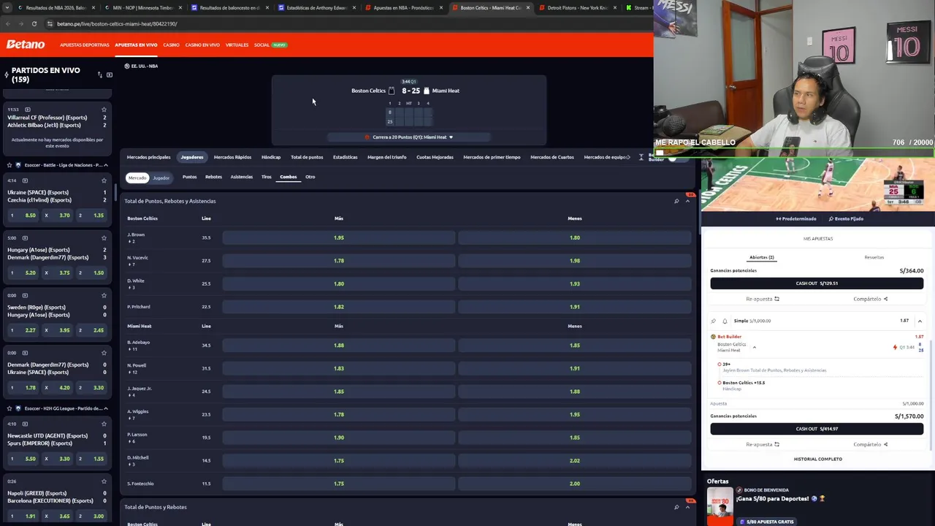The width and height of the screenshot is (935, 526).
Task: Click CASH OUT S/414.97 button
Action: (x=817, y=429)
